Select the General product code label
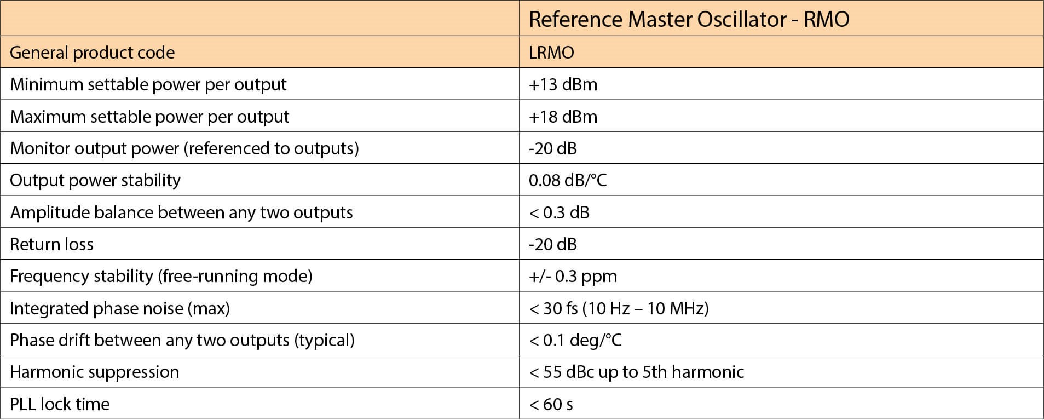The image size is (1044, 420). tap(92, 53)
